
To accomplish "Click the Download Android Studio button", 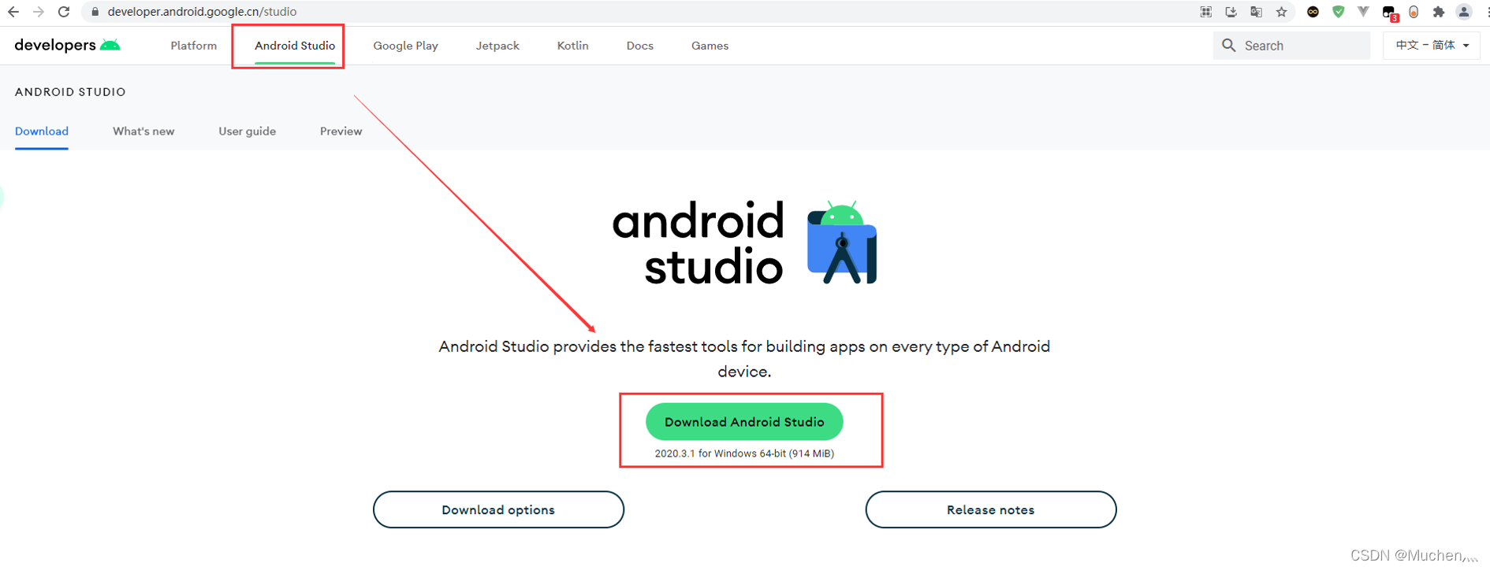I will pyautogui.click(x=744, y=422).
